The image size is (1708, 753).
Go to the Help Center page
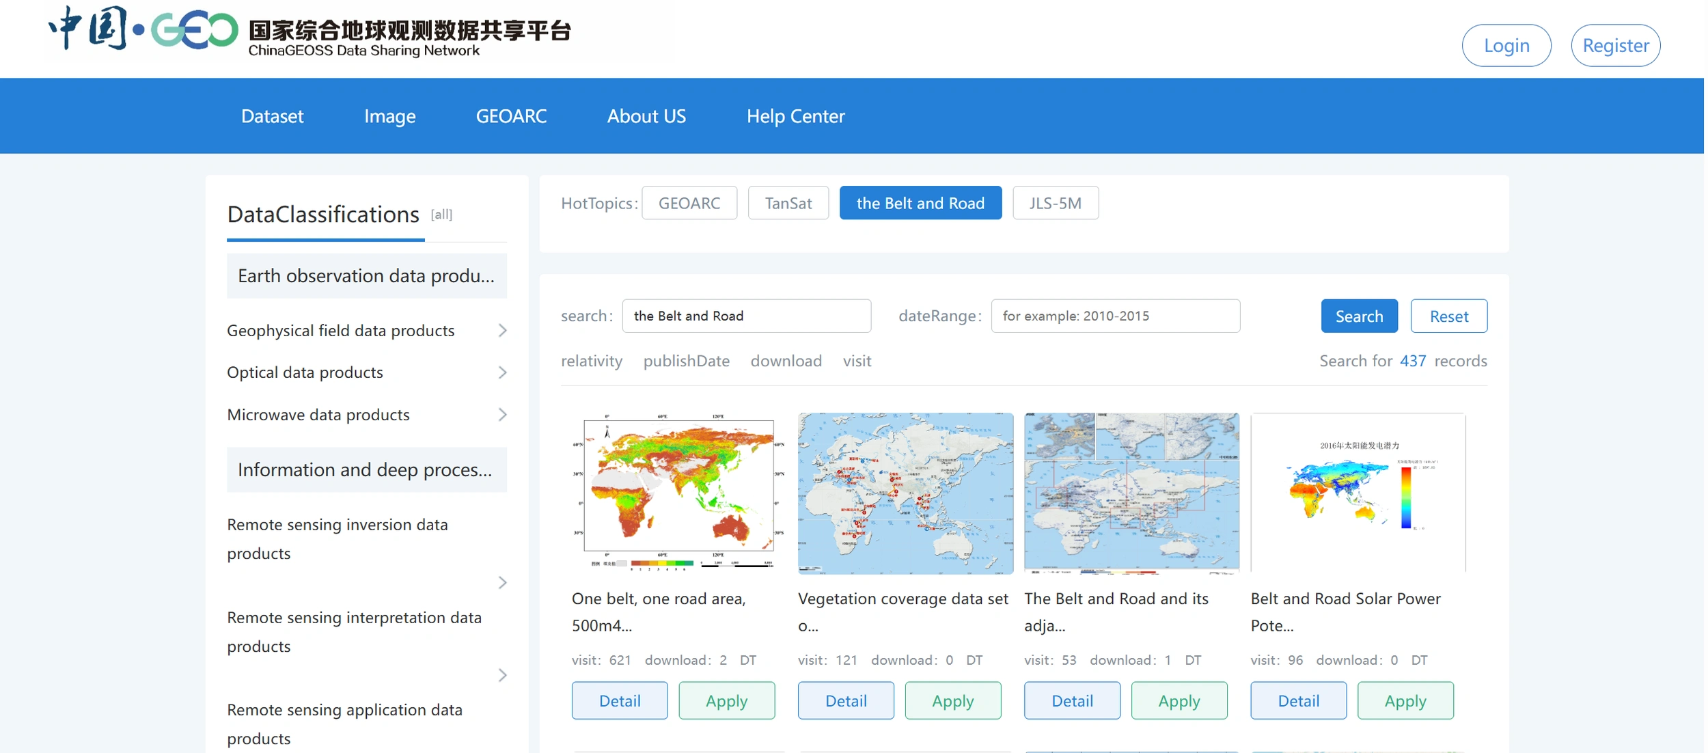(795, 116)
